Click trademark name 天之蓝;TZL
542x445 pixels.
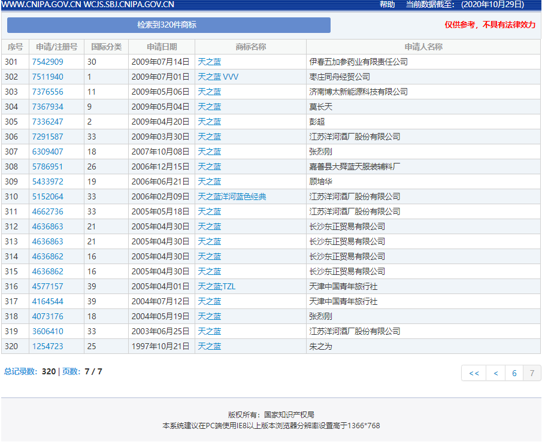click(x=216, y=286)
